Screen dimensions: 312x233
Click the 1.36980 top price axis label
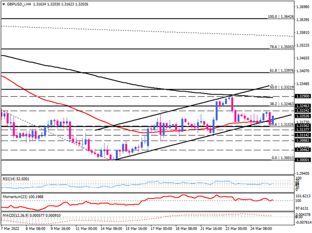point(301,8)
